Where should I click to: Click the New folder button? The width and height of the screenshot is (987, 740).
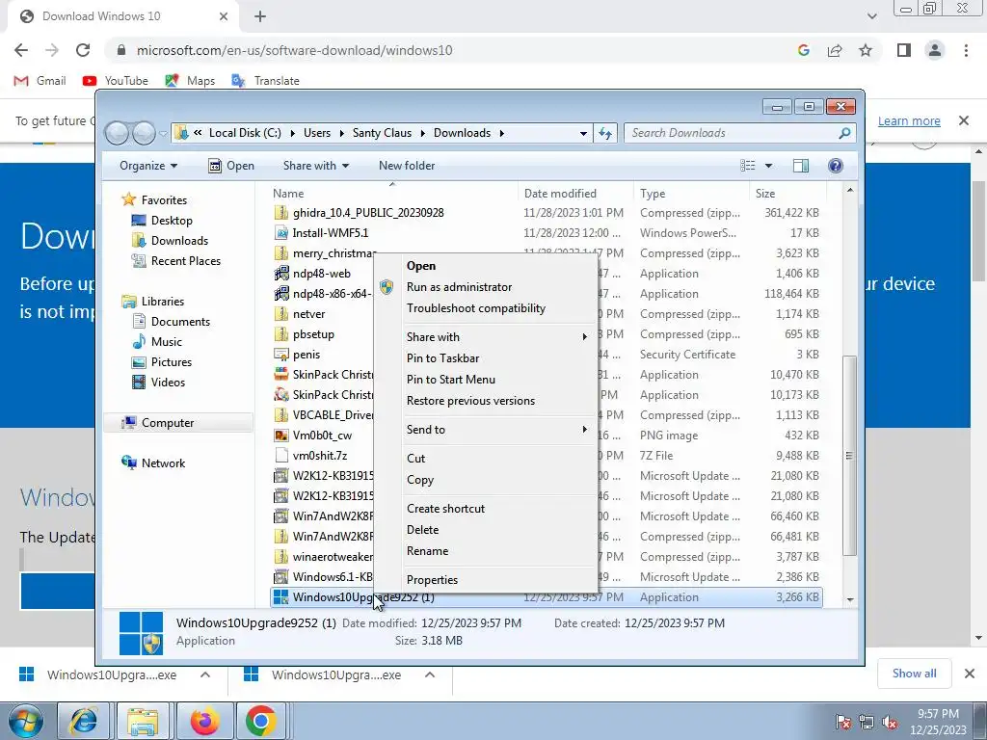407,166
